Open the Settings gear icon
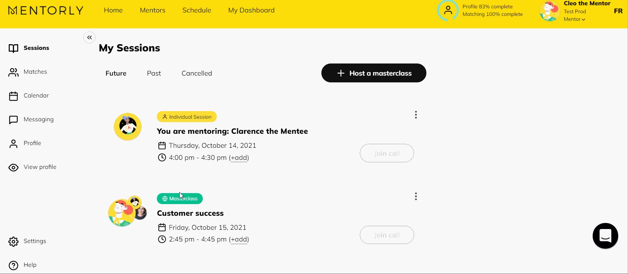 click(14, 241)
